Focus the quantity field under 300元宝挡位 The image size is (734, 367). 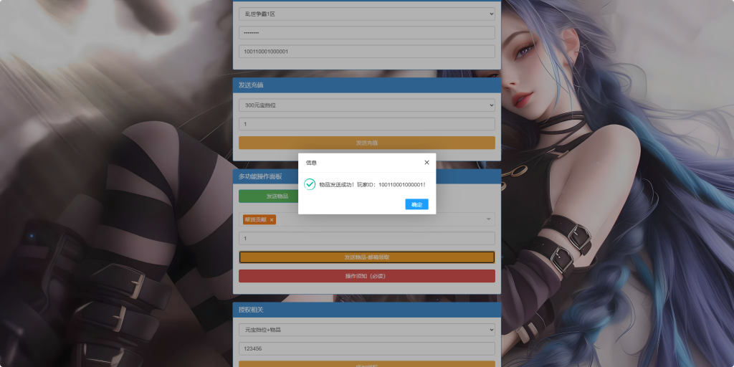click(x=367, y=124)
